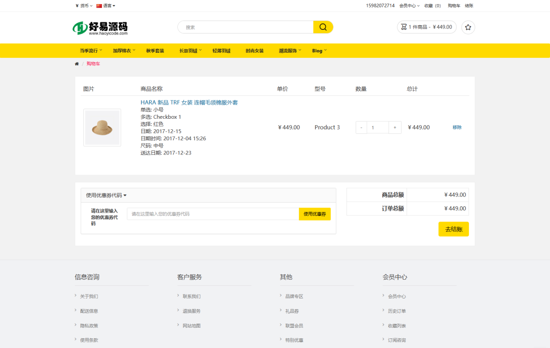
Task: Open 网站地图 footer link
Action: point(192,326)
